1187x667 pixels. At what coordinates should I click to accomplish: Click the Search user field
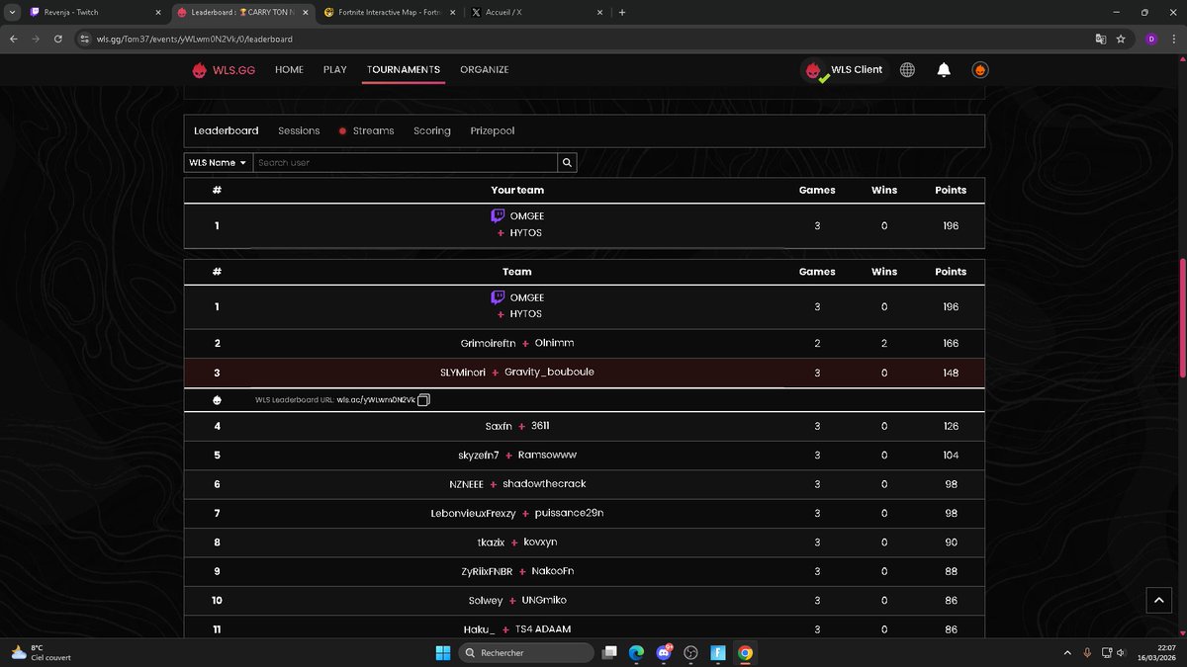pos(406,163)
